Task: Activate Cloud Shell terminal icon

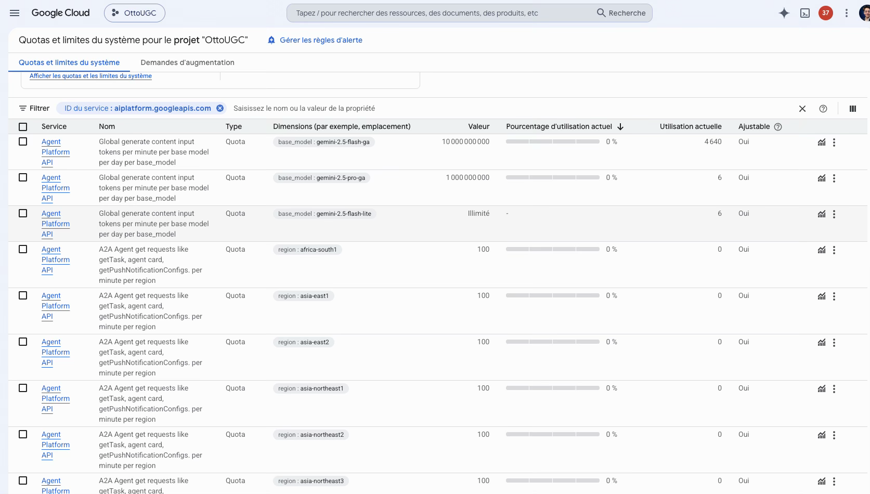Action: (x=805, y=13)
